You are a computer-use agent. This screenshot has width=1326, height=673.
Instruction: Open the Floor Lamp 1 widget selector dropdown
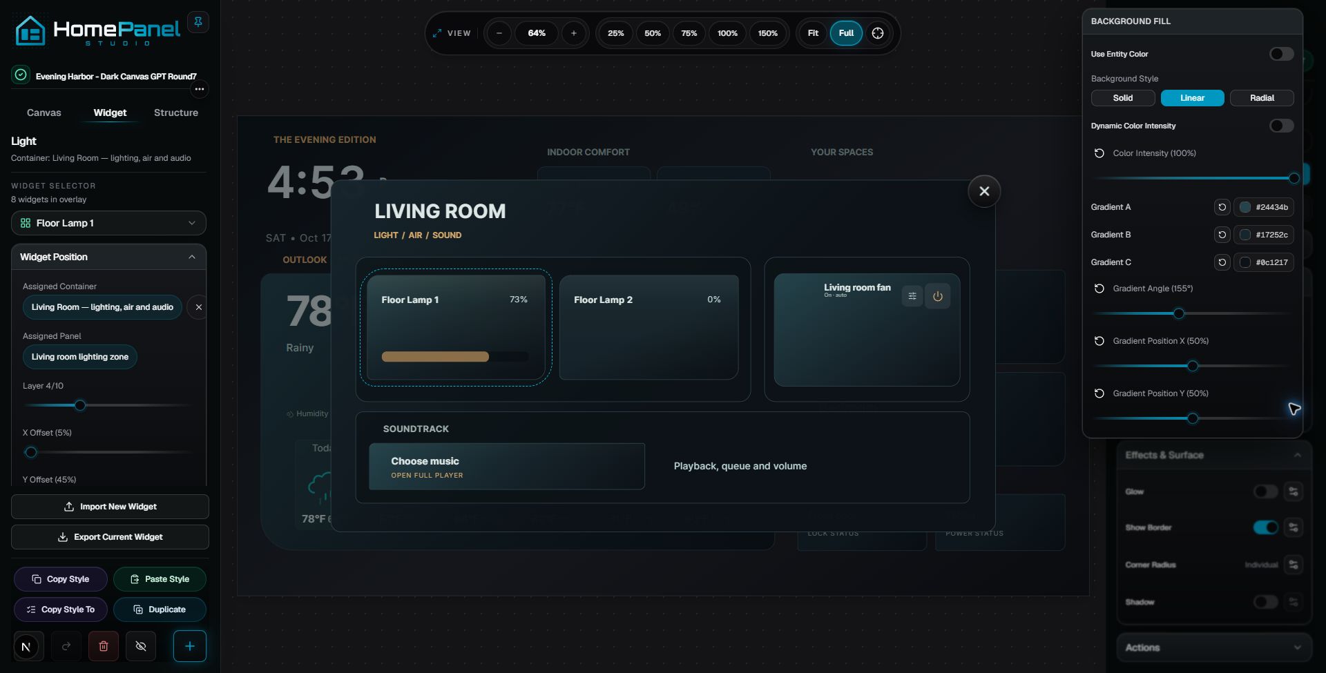click(x=108, y=223)
